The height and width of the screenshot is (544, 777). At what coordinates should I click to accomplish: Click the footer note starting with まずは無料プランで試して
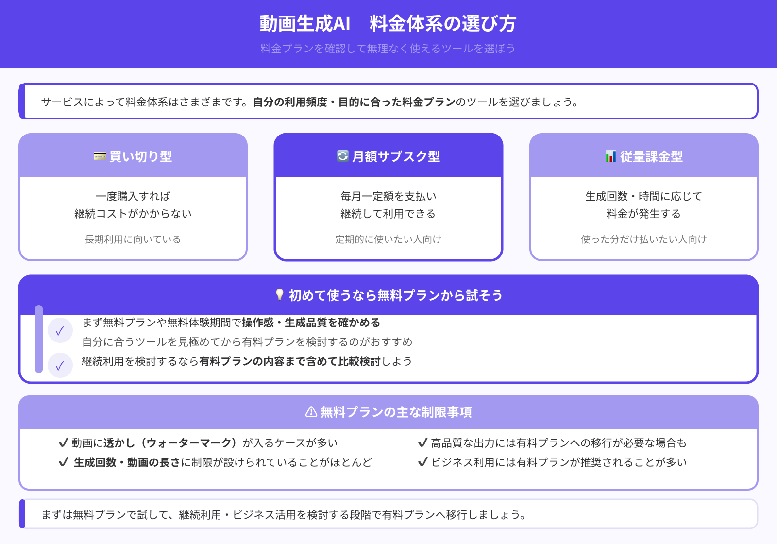[x=284, y=515]
